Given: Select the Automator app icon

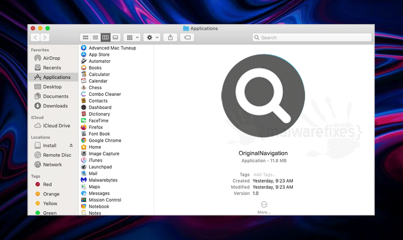Looking at the screenshot, I should tap(83, 61).
